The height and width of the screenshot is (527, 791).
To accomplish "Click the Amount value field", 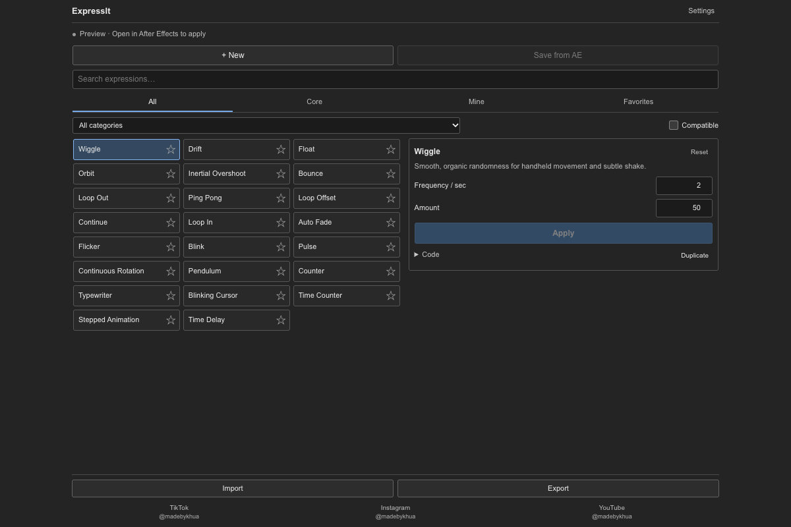I will click(x=684, y=208).
